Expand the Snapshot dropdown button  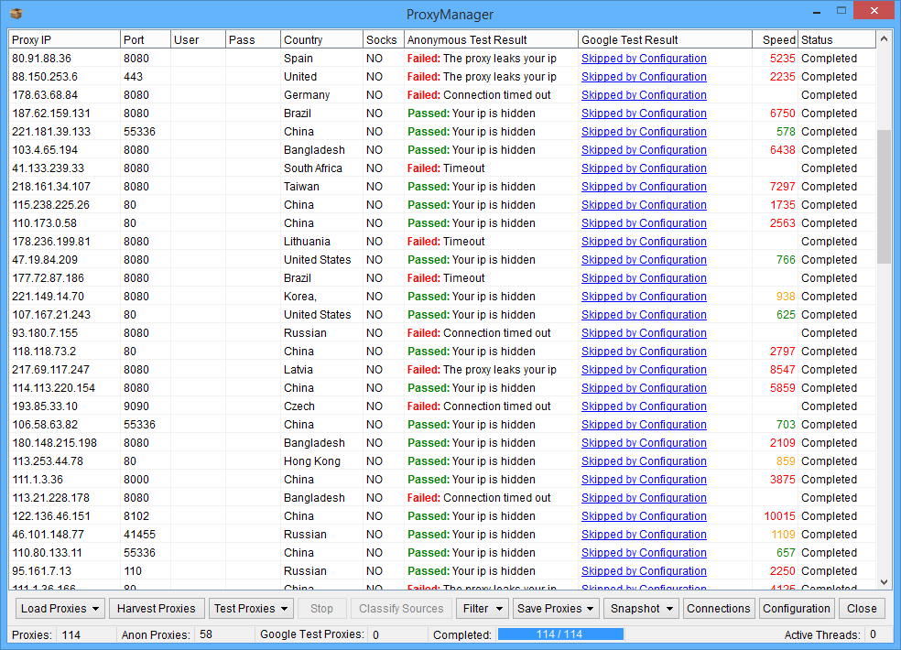point(641,609)
